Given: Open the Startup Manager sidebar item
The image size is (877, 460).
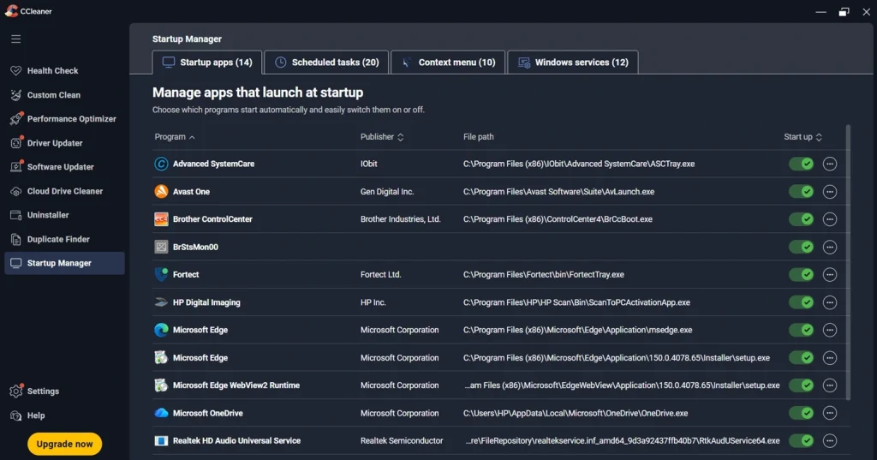Looking at the screenshot, I should [x=64, y=263].
